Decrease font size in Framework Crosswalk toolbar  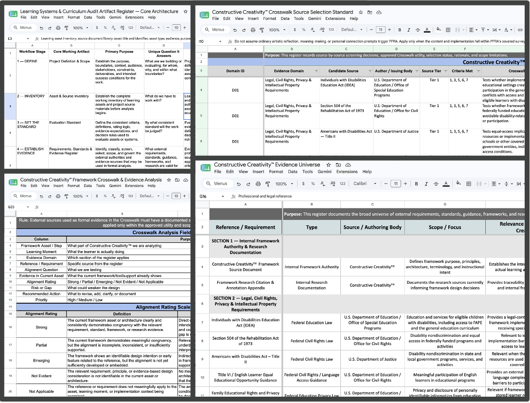168,196
